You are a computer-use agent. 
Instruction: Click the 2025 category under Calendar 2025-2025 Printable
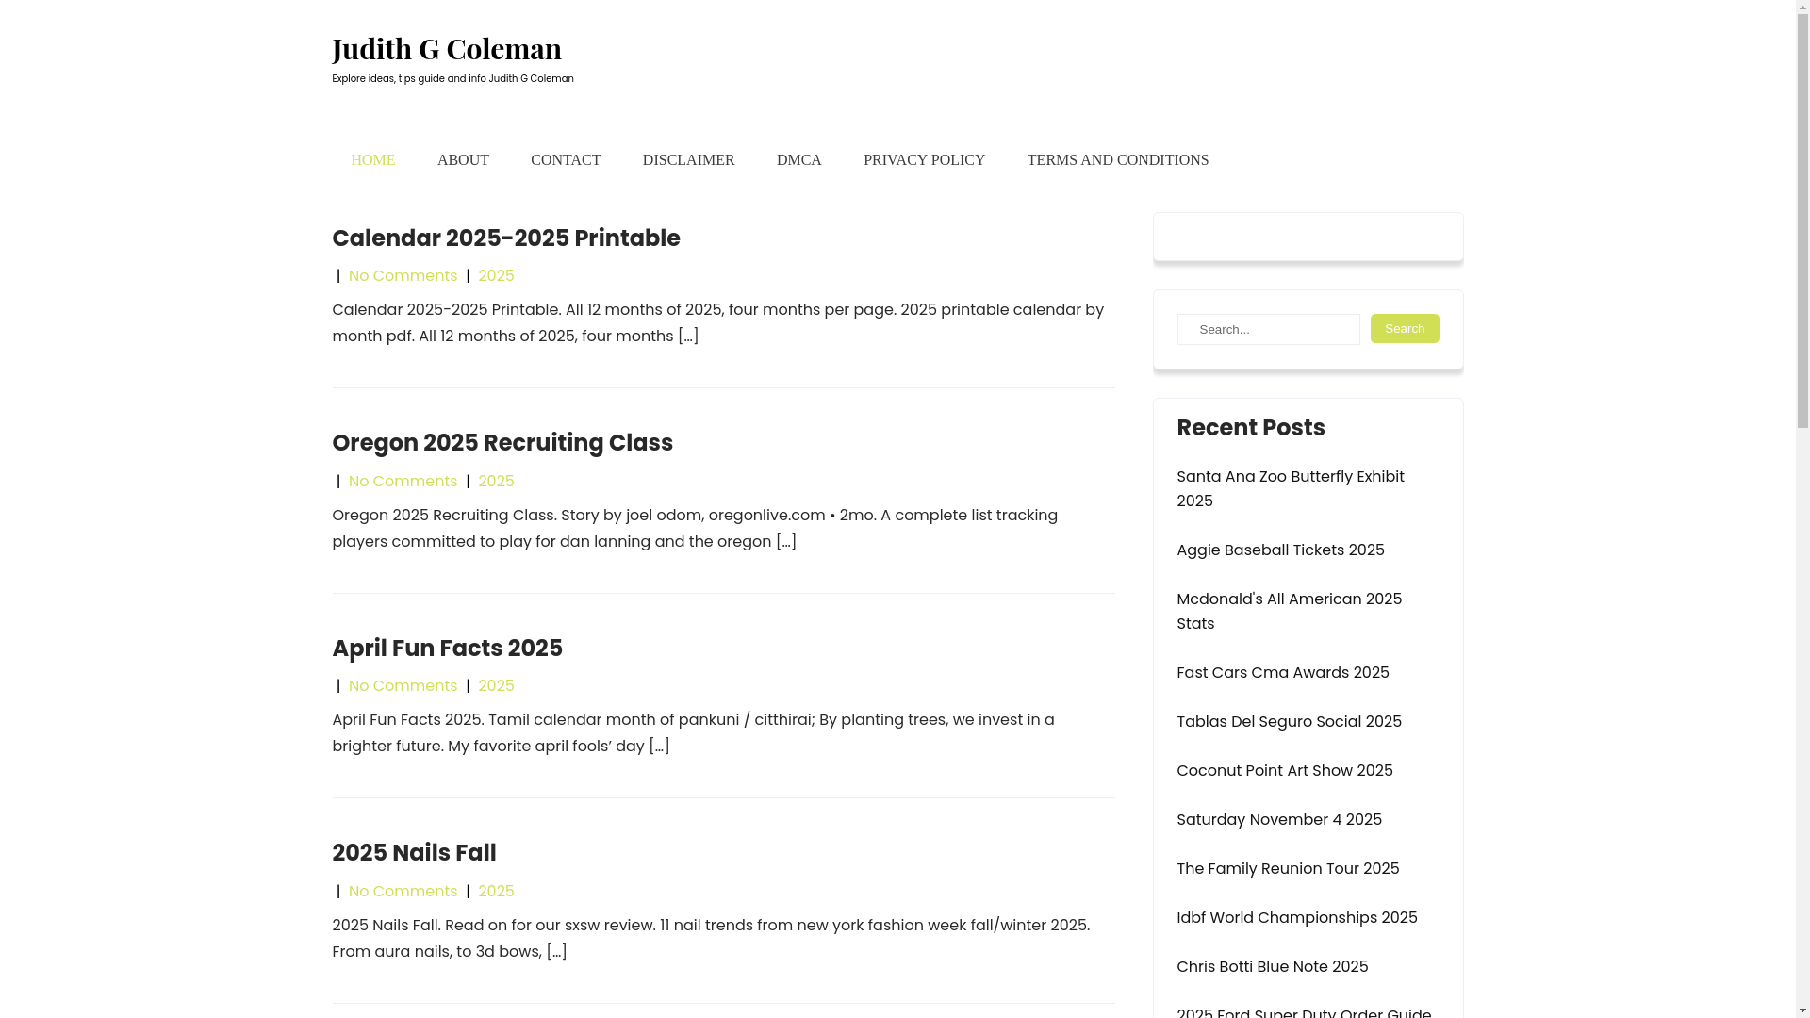(x=496, y=276)
